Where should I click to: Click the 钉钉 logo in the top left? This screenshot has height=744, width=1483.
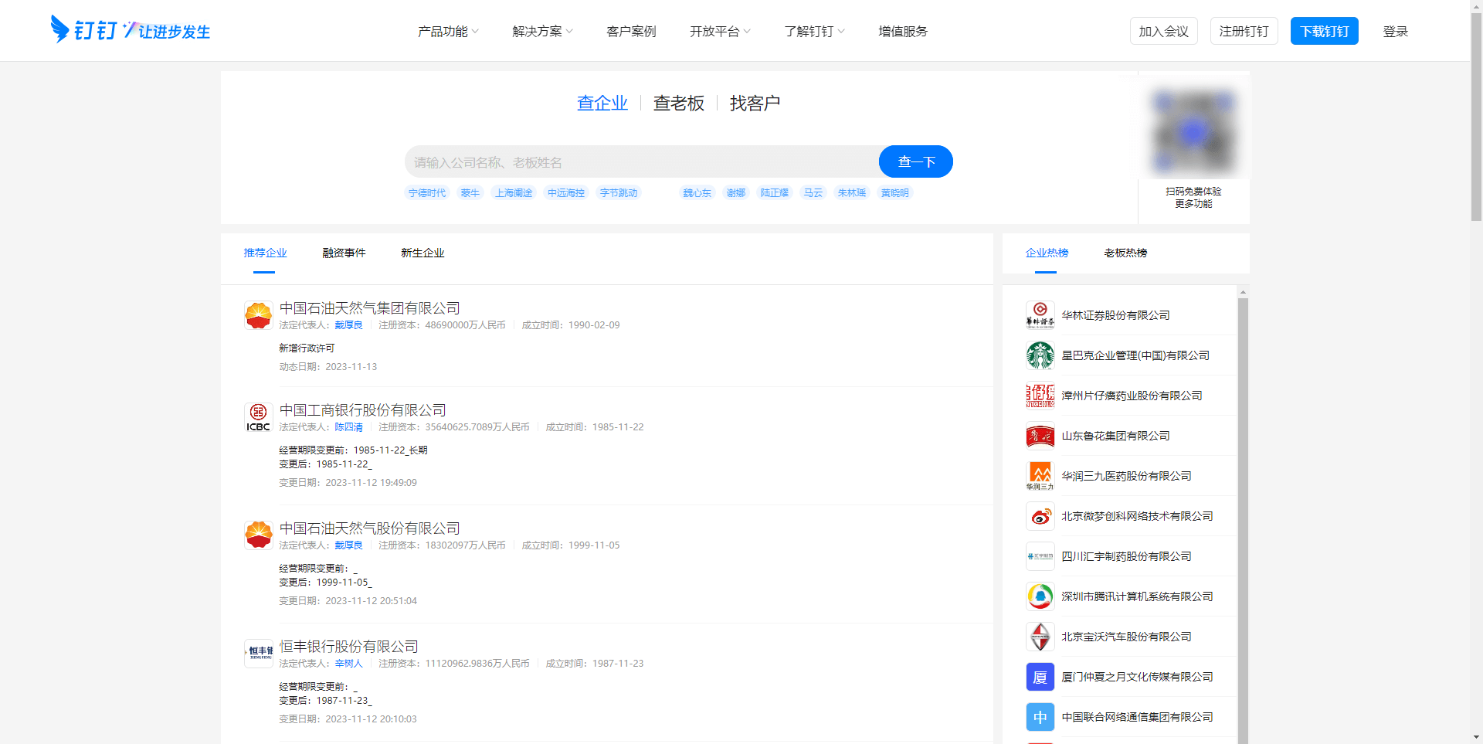pyautogui.click(x=129, y=29)
